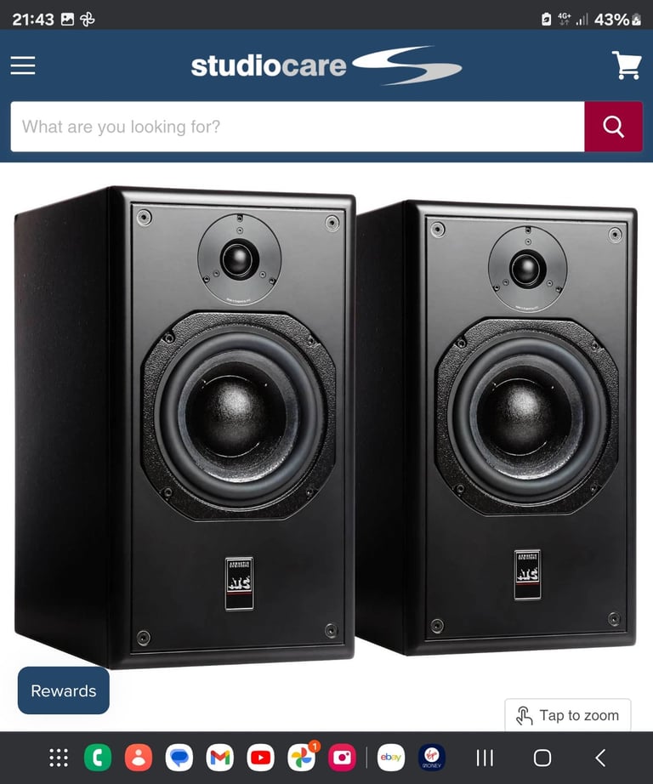The image size is (653, 784).
Task: Launch the green Phone app
Action: (x=98, y=758)
